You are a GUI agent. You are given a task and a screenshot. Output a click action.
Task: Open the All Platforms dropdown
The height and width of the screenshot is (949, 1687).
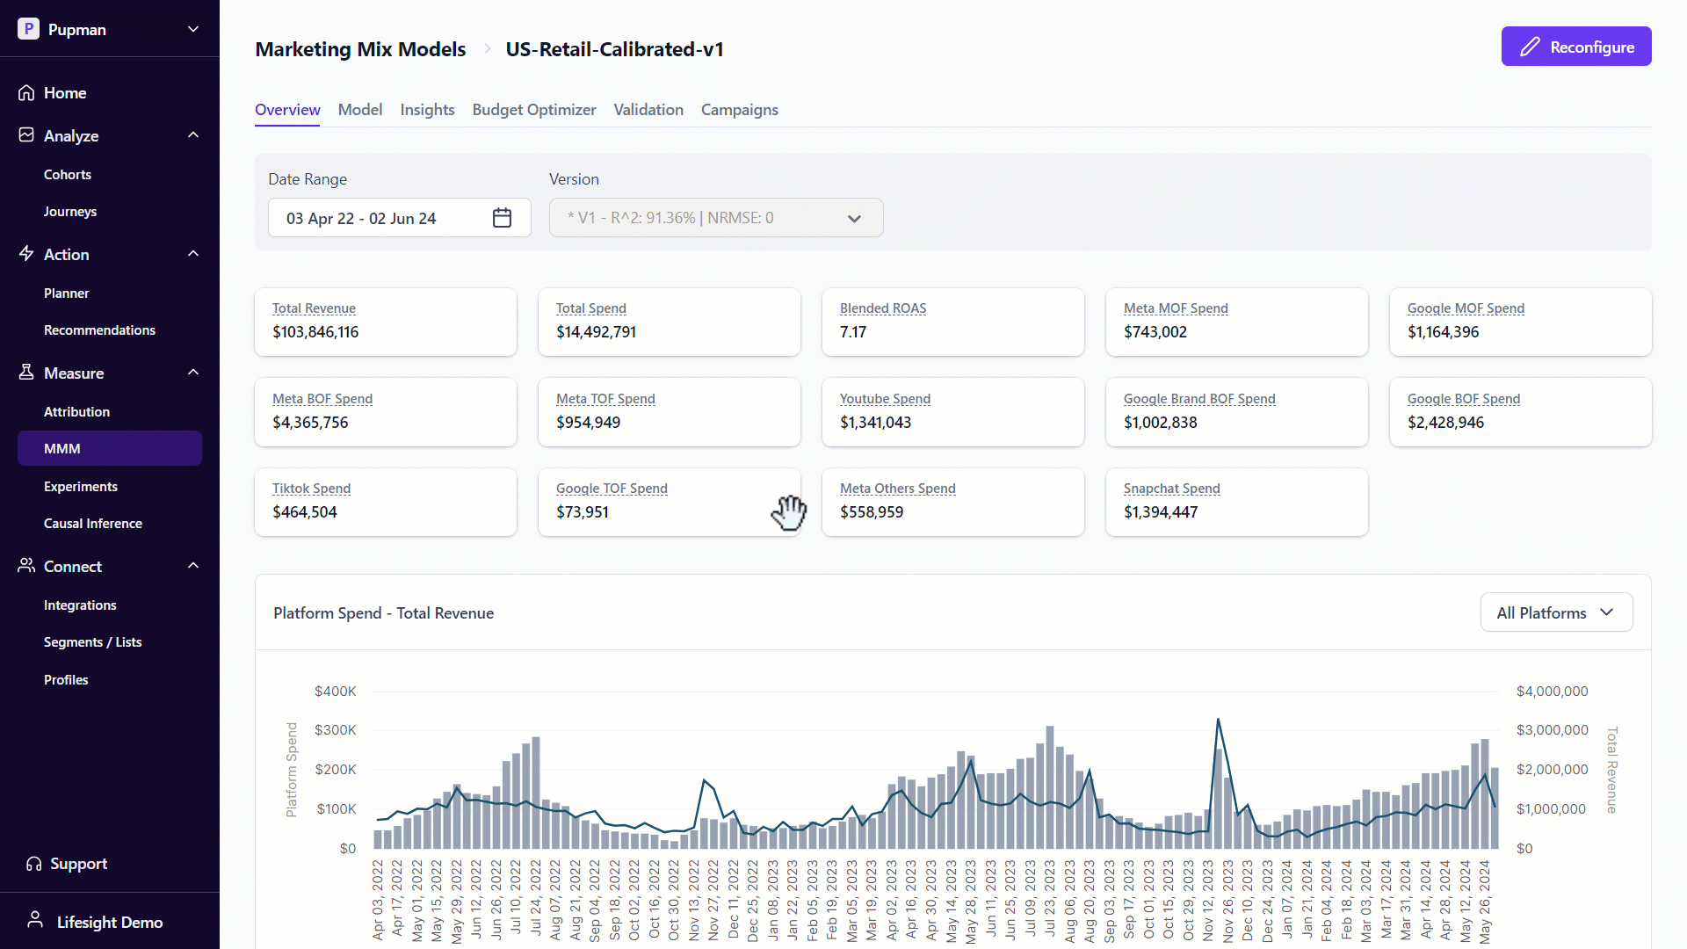point(1557,612)
